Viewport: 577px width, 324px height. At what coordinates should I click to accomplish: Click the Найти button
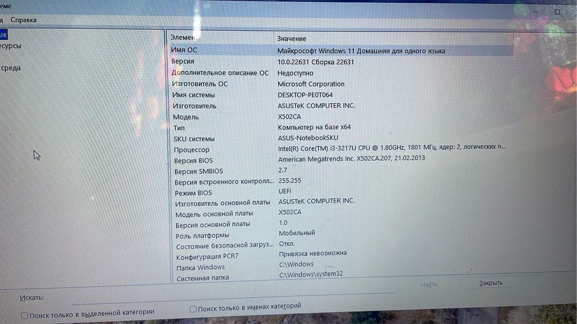[429, 284]
